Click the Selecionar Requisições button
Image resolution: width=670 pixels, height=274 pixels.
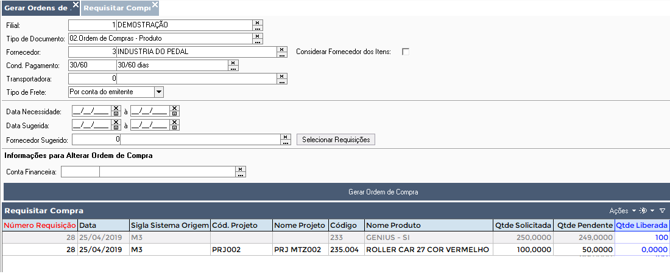tap(336, 140)
